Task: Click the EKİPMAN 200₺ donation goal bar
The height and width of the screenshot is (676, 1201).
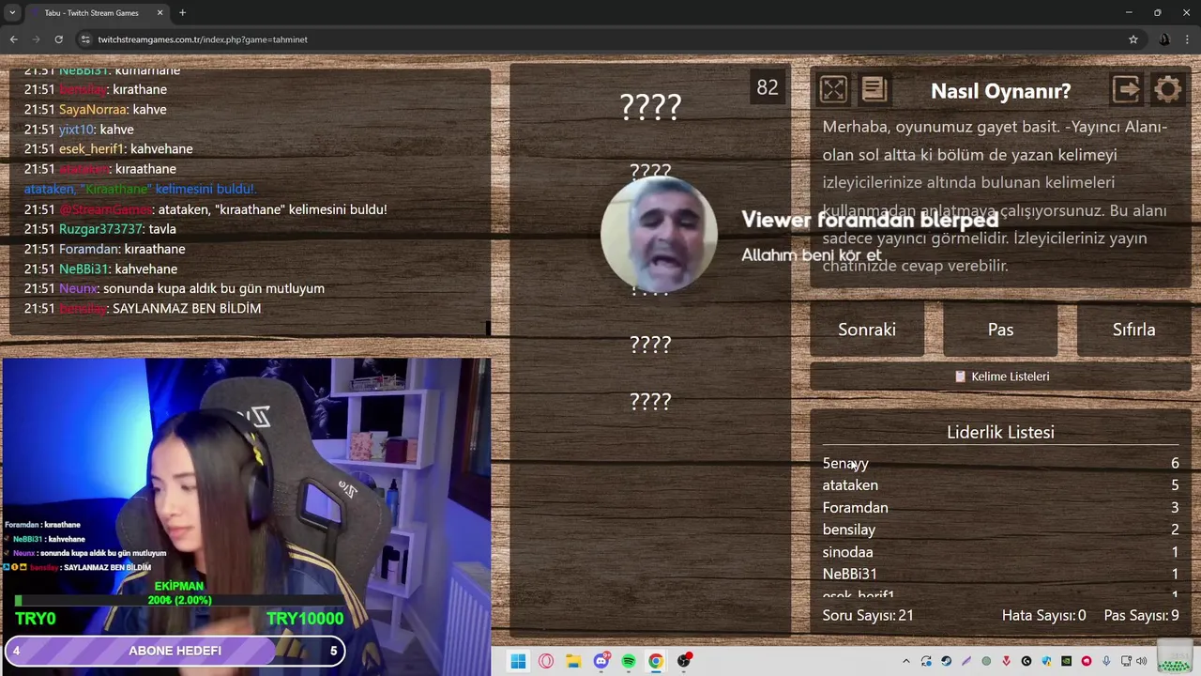Action: pyautogui.click(x=178, y=601)
